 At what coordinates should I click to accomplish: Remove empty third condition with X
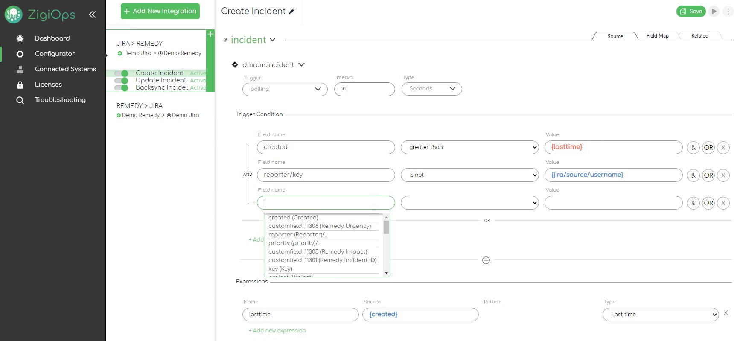pos(723,203)
